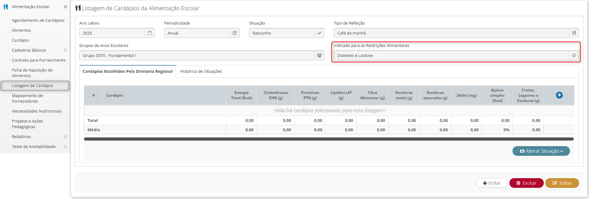Click Gorduras totais (g) column header
Viewport: 589px width, 199px height.
click(404, 95)
